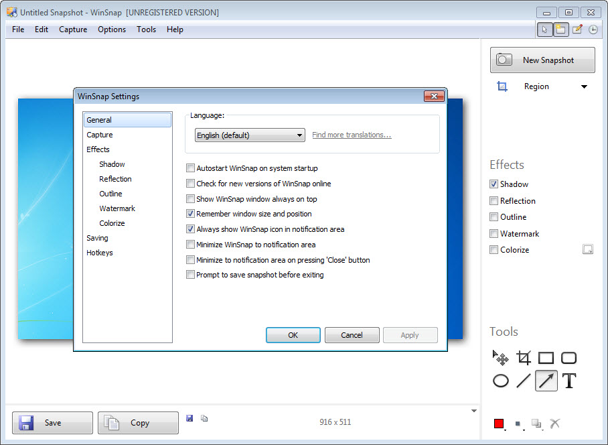608x445 pixels.
Task: Select the Crop tool in Tools
Action: point(524,358)
